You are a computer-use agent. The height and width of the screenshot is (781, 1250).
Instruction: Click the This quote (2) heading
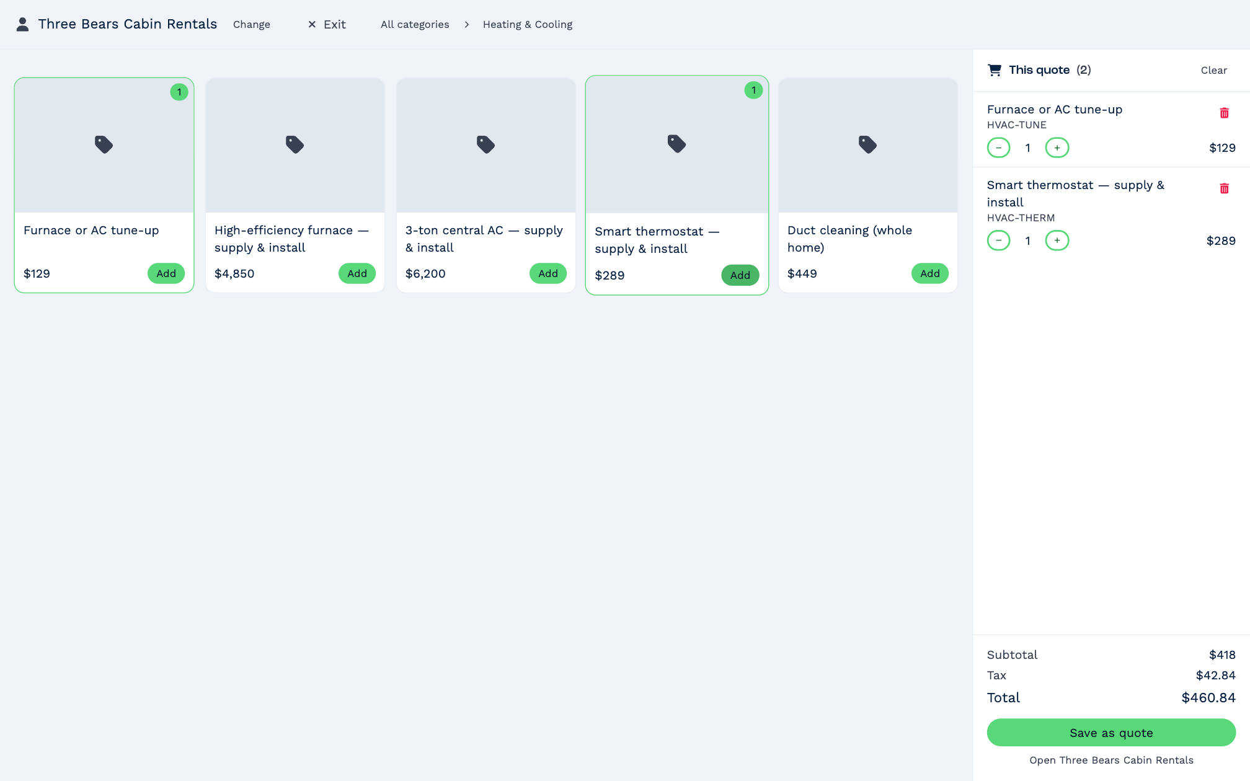(x=1050, y=70)
